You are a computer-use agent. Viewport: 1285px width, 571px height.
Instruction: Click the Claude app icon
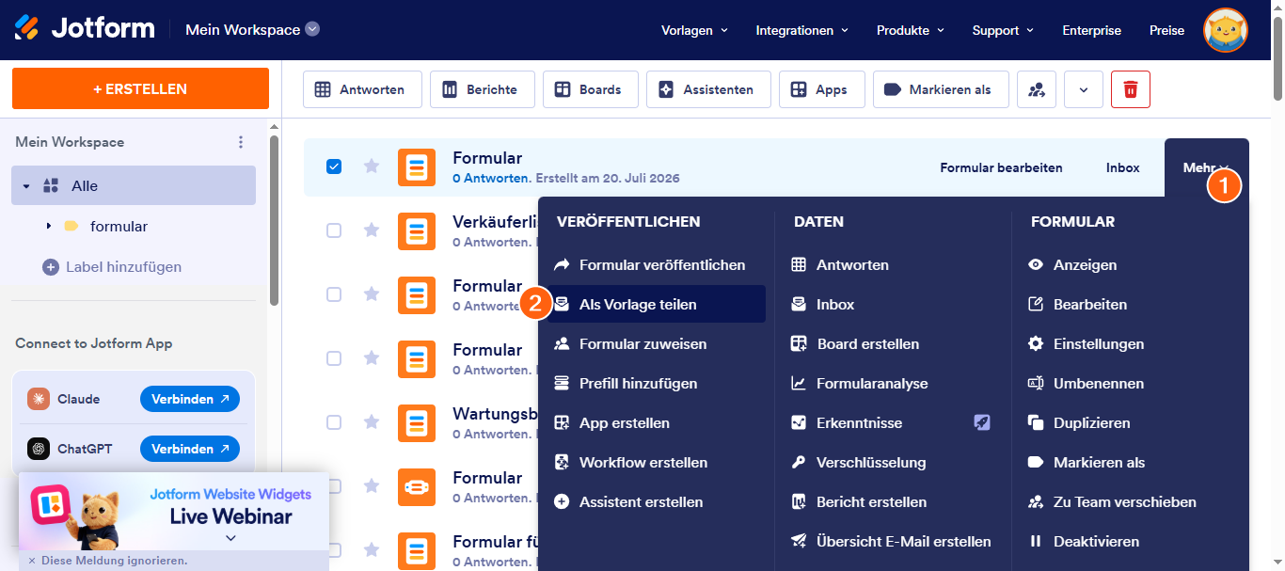pos(39,399)
